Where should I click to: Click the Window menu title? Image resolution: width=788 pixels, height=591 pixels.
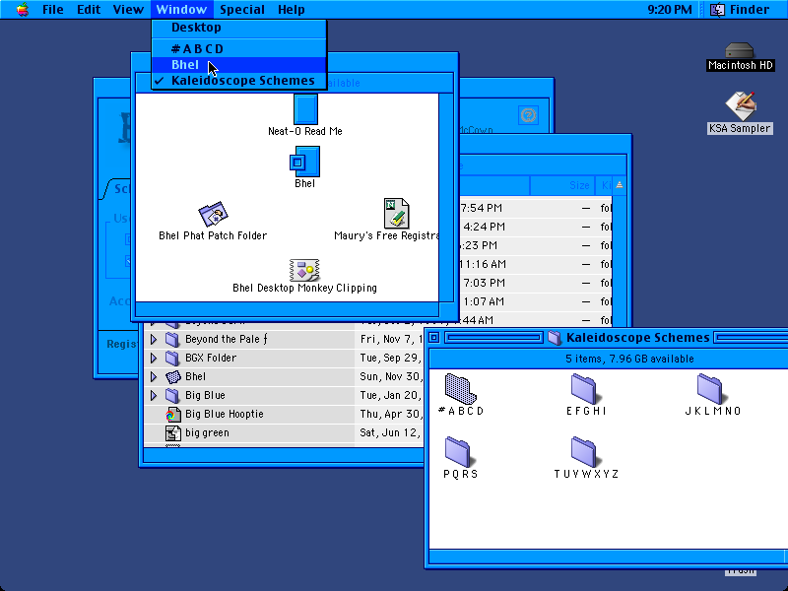(x=181, y=10)
